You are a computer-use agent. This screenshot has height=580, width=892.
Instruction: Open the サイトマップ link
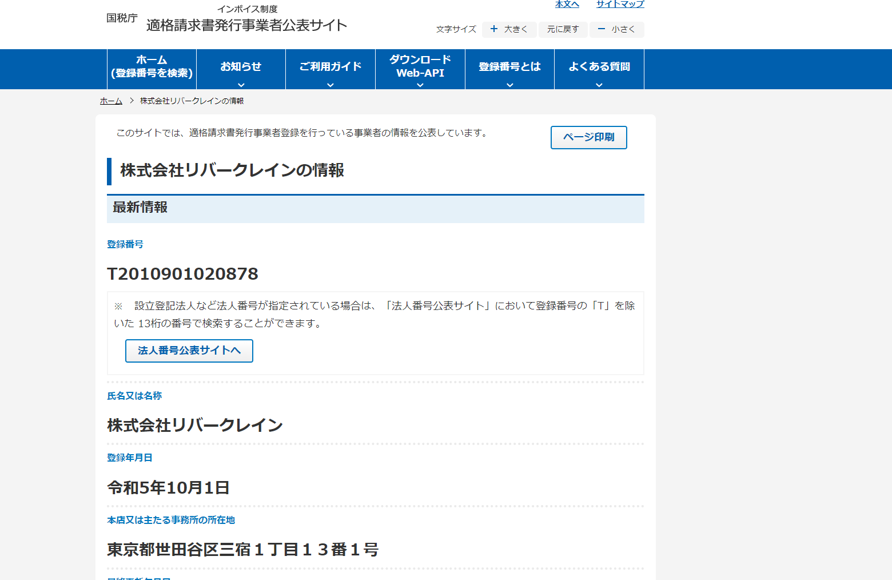[x=620, y=5]
